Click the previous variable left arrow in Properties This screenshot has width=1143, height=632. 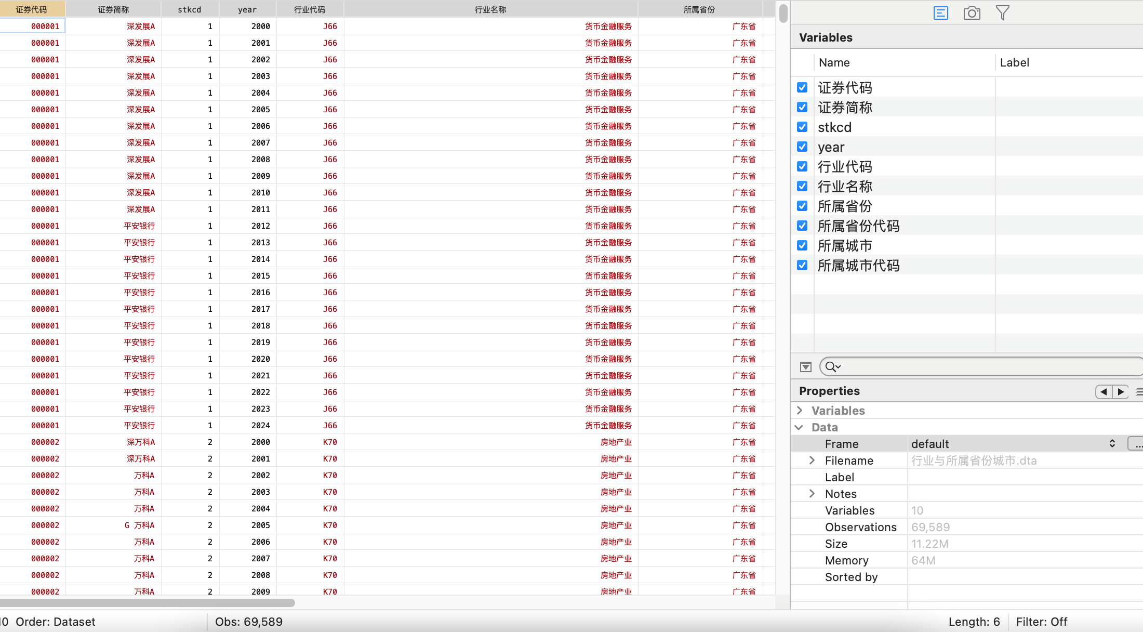pyautogui.click(x=1104, y=391)
